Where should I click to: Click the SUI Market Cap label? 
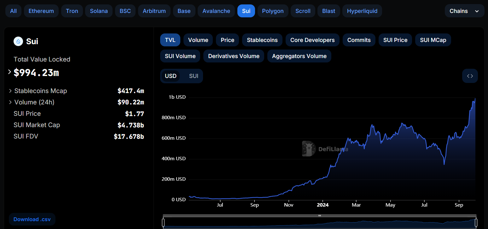point(37,125)
